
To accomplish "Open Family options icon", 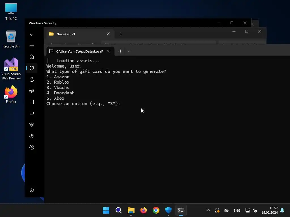I will [x=32, y=136].
